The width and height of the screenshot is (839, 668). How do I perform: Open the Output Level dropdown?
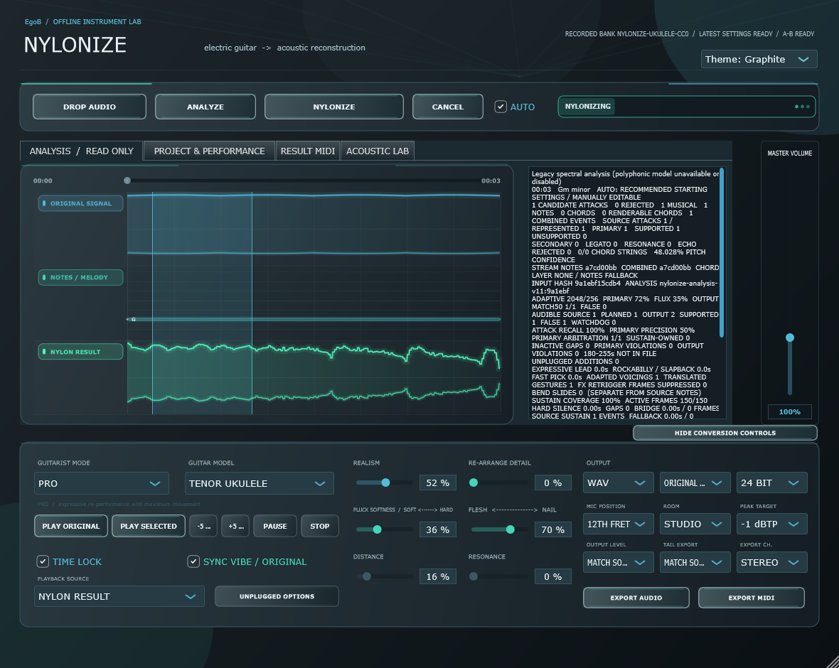(x=618, y=562)
